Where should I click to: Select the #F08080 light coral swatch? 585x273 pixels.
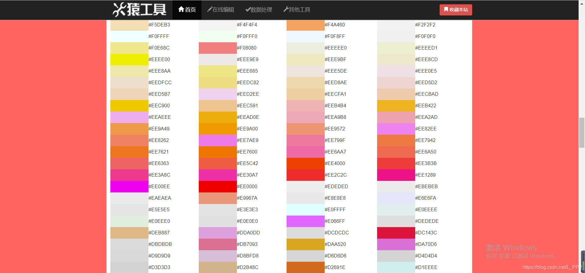(218, 48)
